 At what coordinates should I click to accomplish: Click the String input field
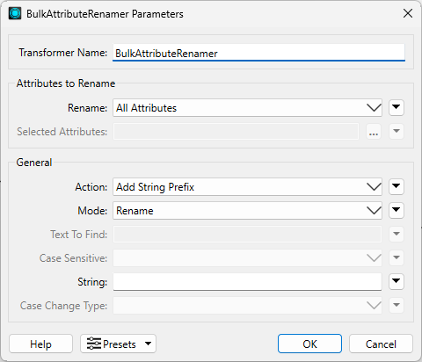[247, 282]
